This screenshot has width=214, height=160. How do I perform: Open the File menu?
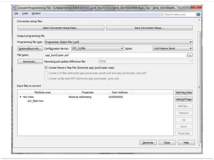click(x=16, y=13)
